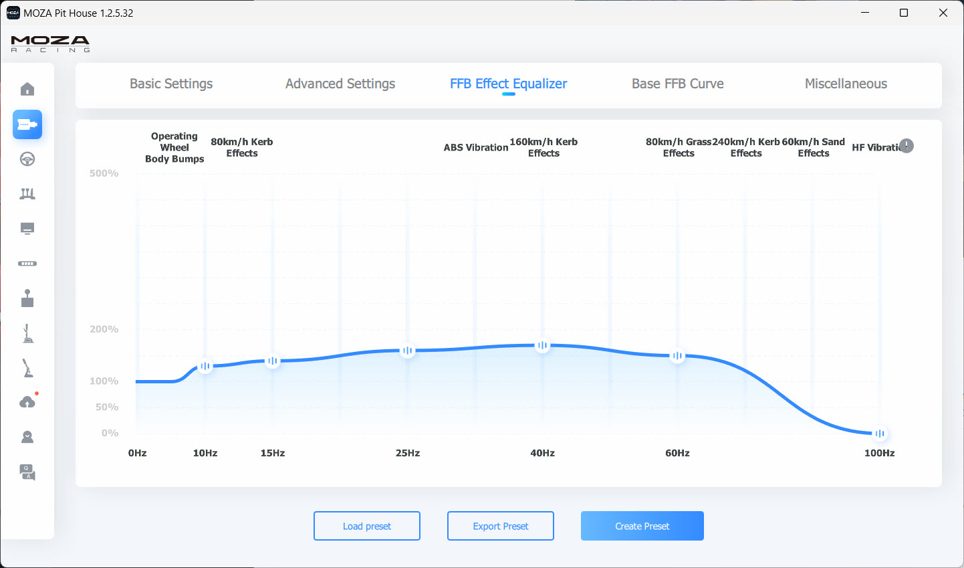Image resolution: width=964 pixels, height=568 pixels.
Task: Open the Q&A help icon in sidebar
Action: [27, 472]
